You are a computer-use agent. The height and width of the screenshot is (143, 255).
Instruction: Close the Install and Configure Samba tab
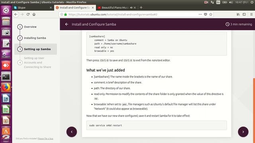click(93, 8)
